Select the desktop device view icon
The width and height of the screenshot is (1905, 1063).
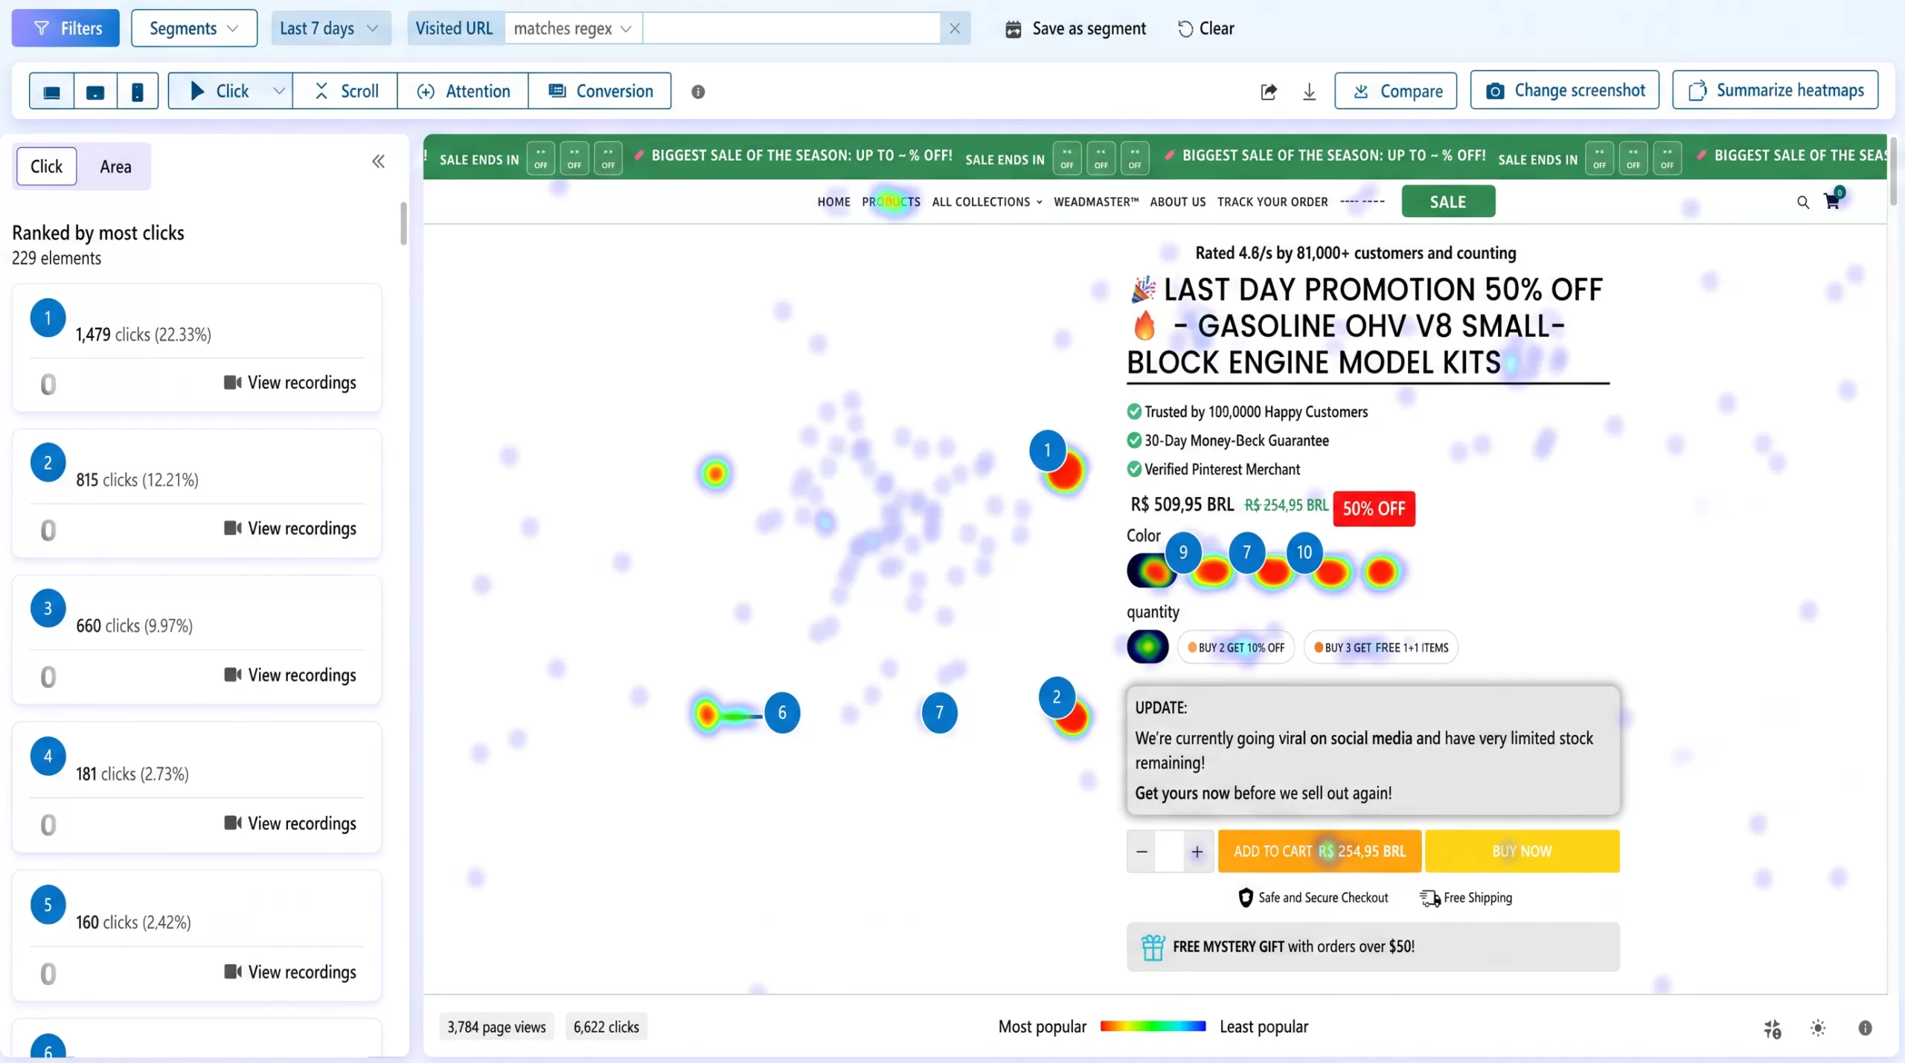click(51, 91)
